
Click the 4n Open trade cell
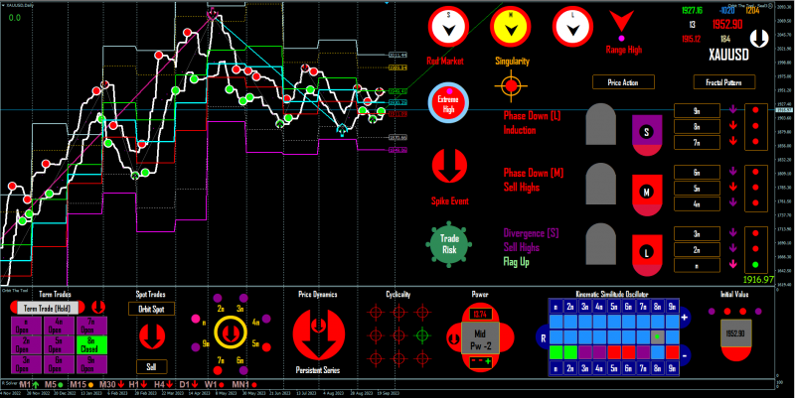click(59, 326)
